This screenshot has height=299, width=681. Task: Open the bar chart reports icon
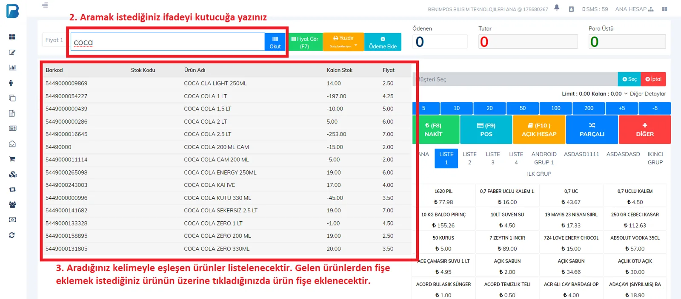point(12,68)
